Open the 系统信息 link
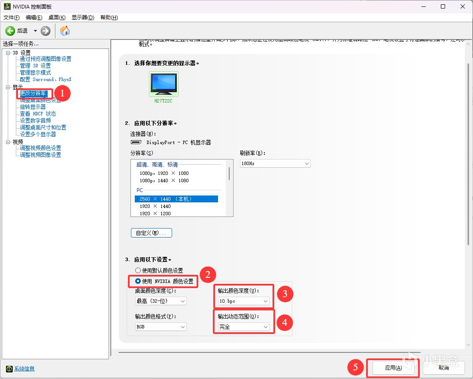 [x=24, y=368]
